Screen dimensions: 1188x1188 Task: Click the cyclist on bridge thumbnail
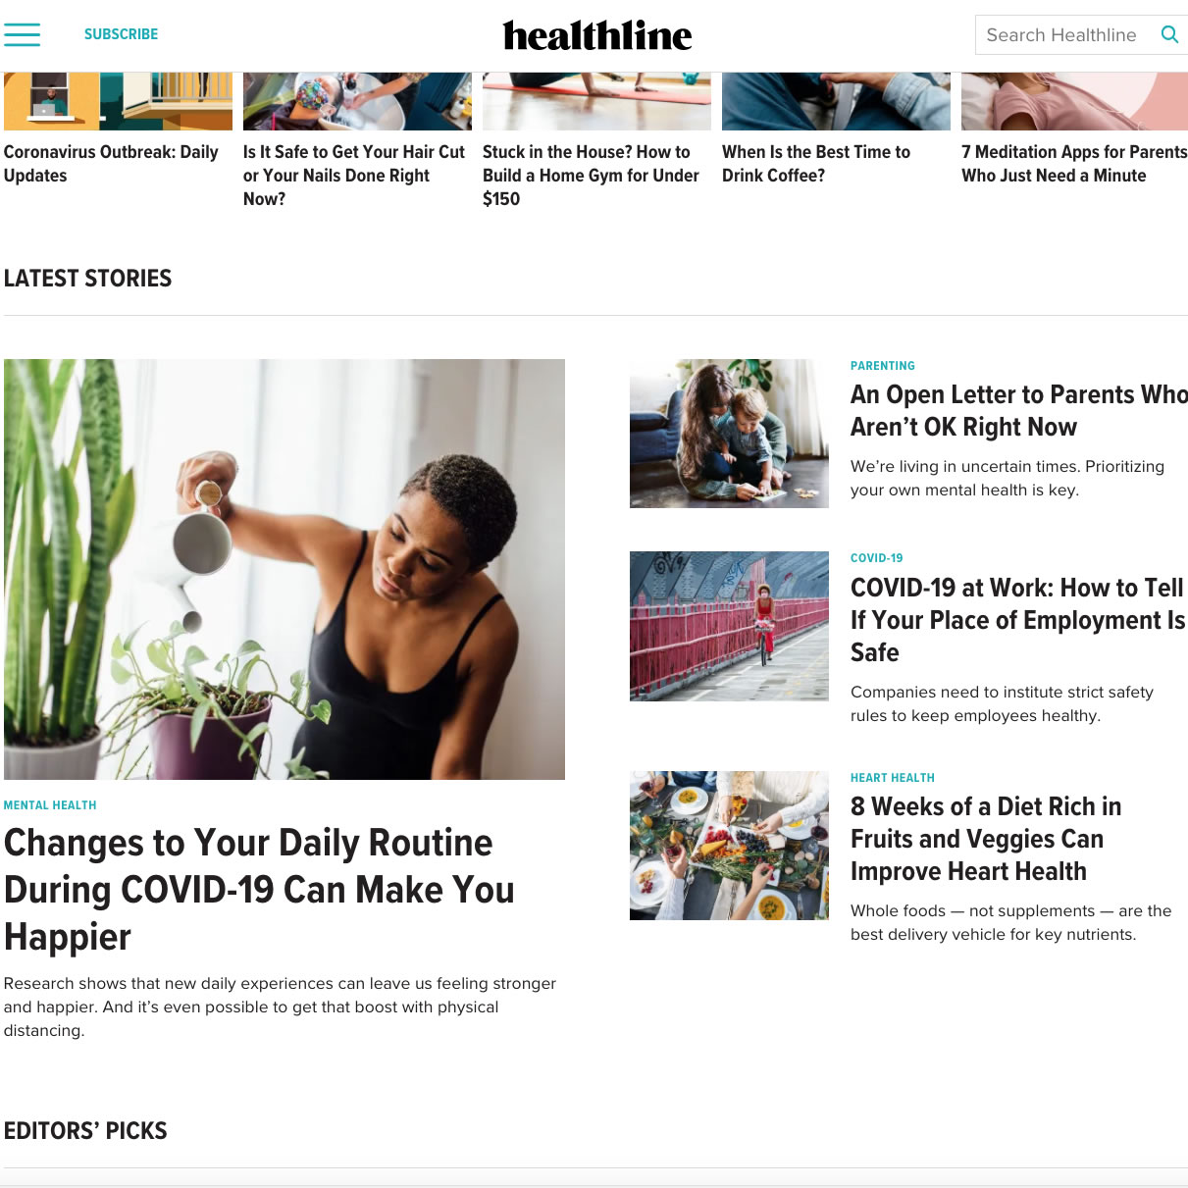[729, 626]
